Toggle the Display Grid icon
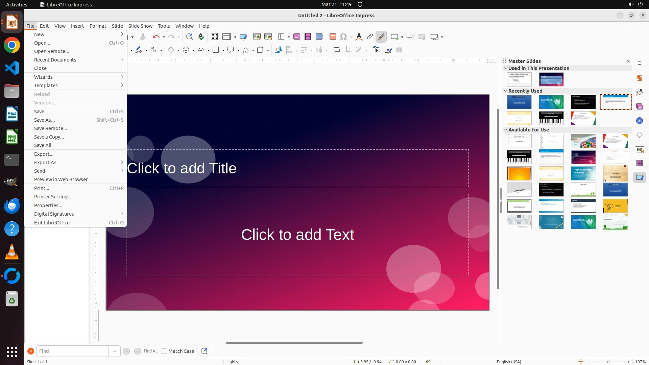Viewport: 649px width, 365px height. pyautogui.click(x=214, y=37)
